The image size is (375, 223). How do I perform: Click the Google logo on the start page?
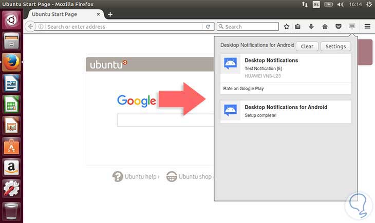pos(137,100)
